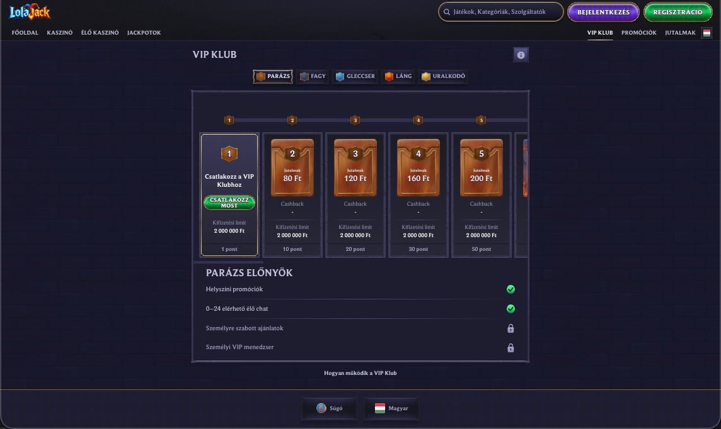Image resolution: width=721 pixels, height=429 pixels.
Task: Open the LolaJack logo home link
Action: point(30,12)
